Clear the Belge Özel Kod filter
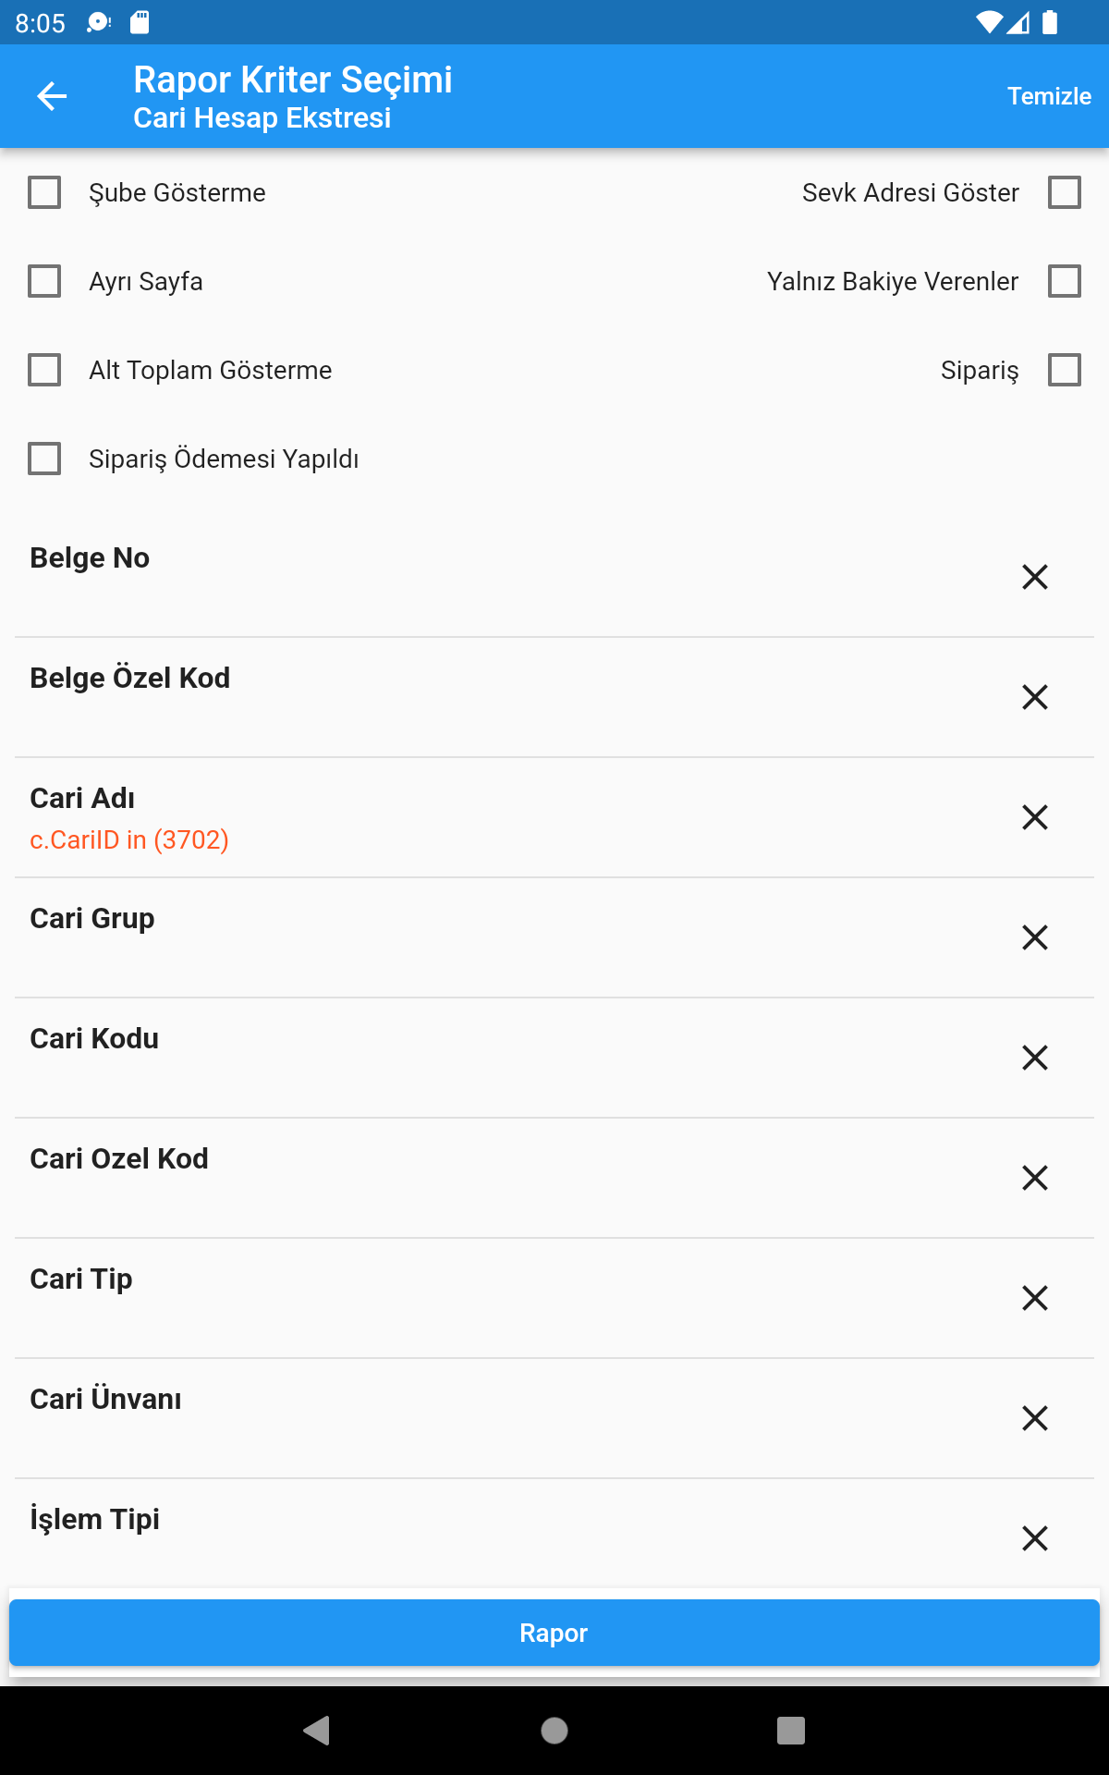The width and height of the screenshot is (1109, 1775). point(1035,697)
